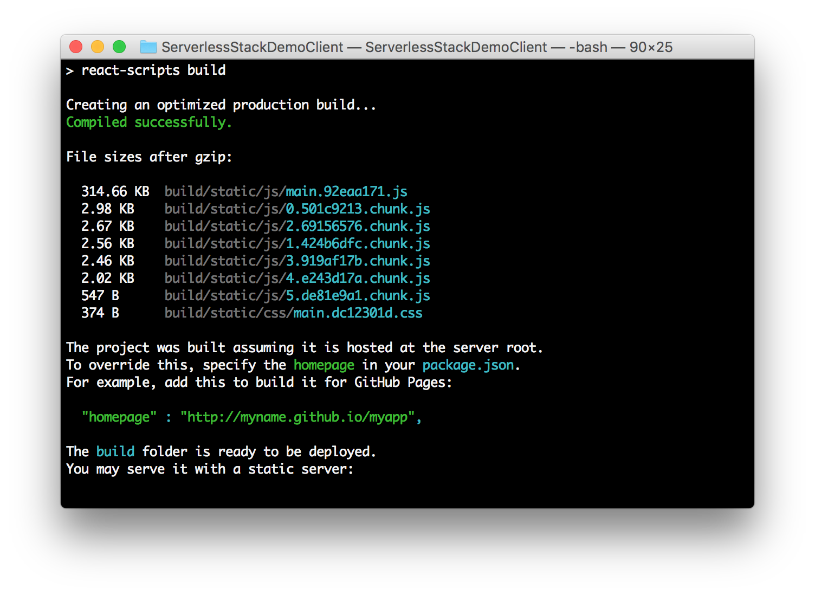Click the 'File sizes after gzip' heading
Viewport: 815px width, 595px height.
click(x=148, y=157)
